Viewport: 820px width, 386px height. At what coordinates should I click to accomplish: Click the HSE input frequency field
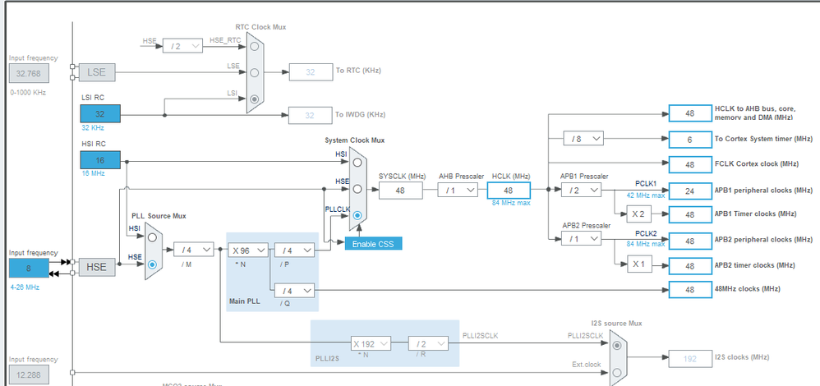click(x=29, y=268)
